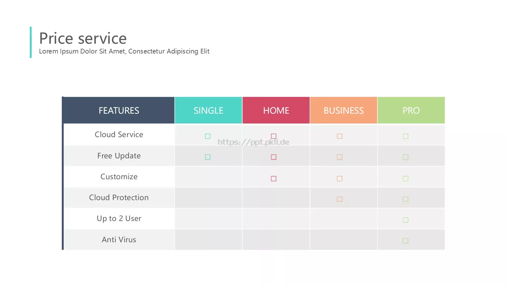
Task: Mark Up to 2 User checkbox under PRO
Action: pos(406,220)
